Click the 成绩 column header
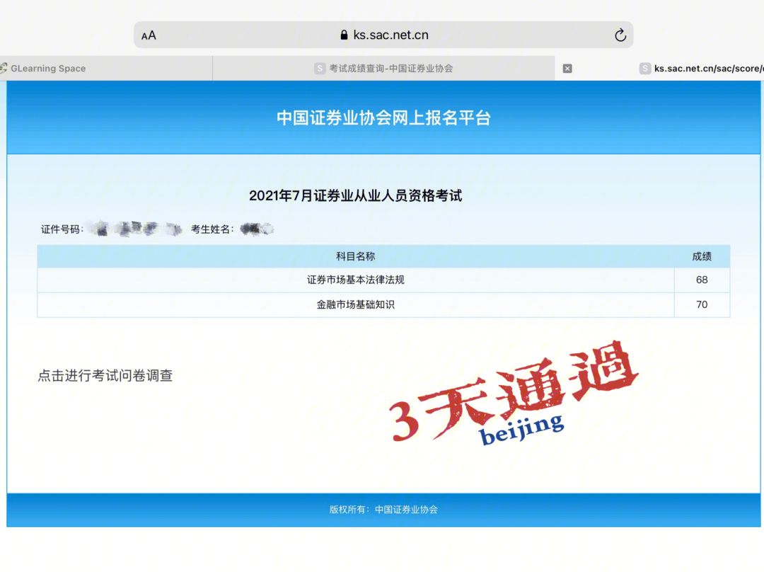 tap(702, 256)
